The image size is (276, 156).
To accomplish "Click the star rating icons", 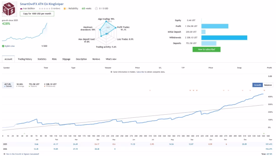I will point(44,9).
